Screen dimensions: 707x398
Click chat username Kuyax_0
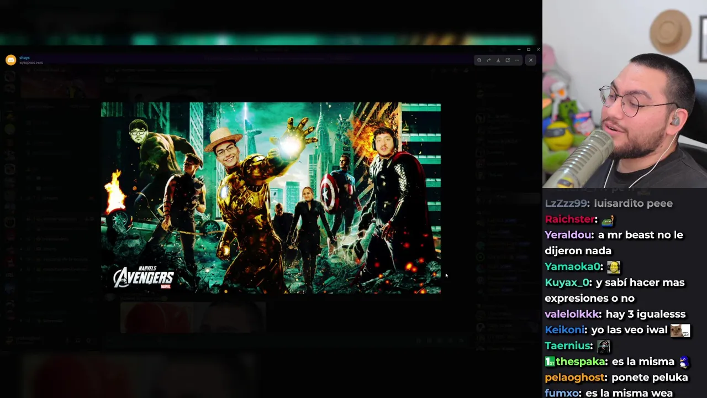[x=567, y=282]
